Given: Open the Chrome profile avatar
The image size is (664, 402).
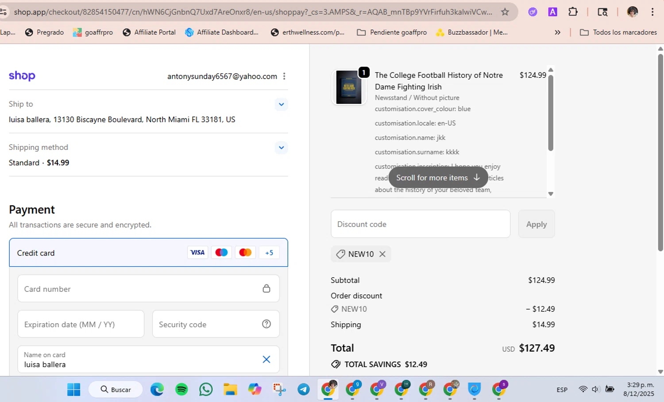Looking at the screenshot, I should [633, 12].
